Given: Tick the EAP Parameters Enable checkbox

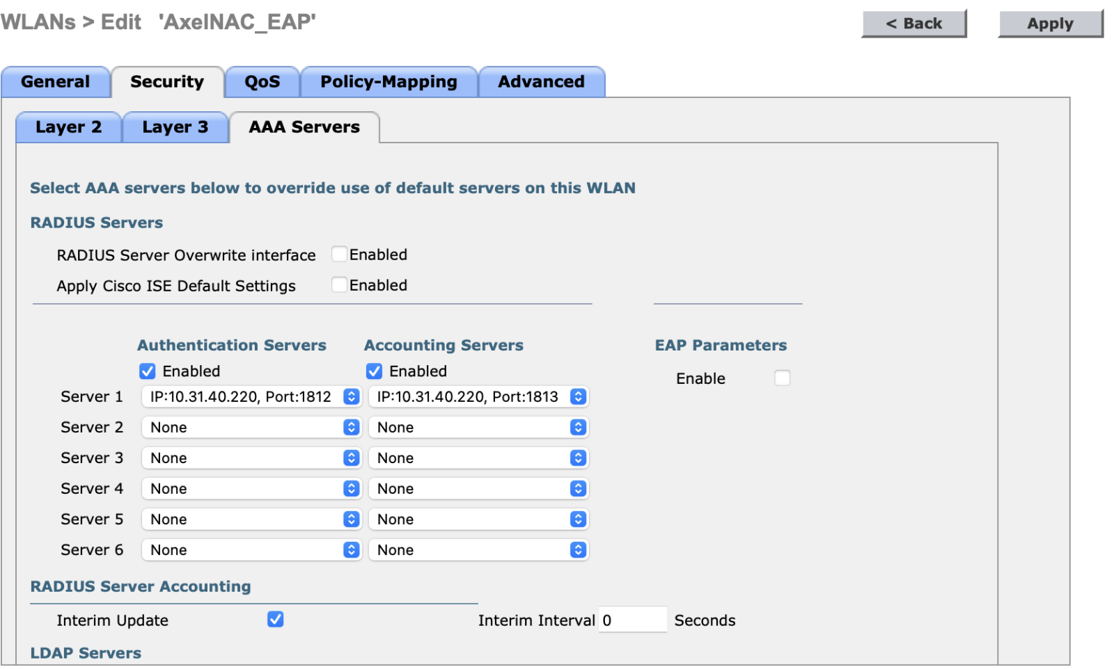Looking at the screenshot, I should coord(782,378).
